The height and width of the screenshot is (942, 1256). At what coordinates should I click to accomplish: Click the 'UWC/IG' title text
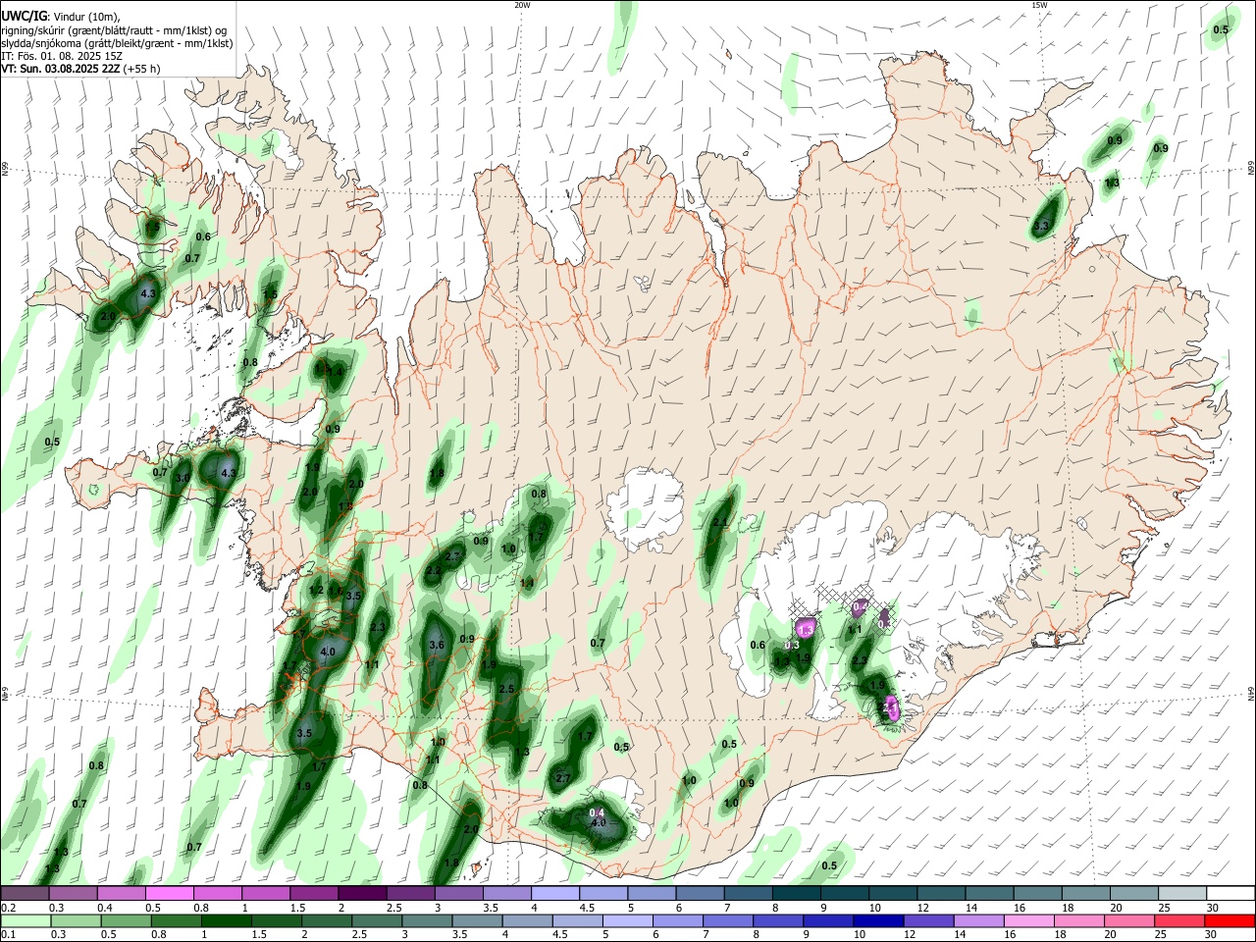pyautogui.click(x=25, y=15)
